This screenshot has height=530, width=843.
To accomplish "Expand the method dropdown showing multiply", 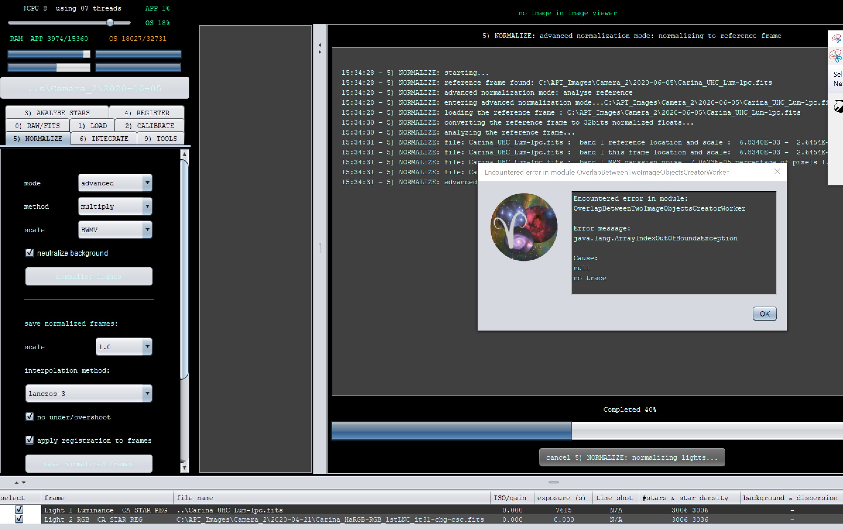I will tap(115, 207).
